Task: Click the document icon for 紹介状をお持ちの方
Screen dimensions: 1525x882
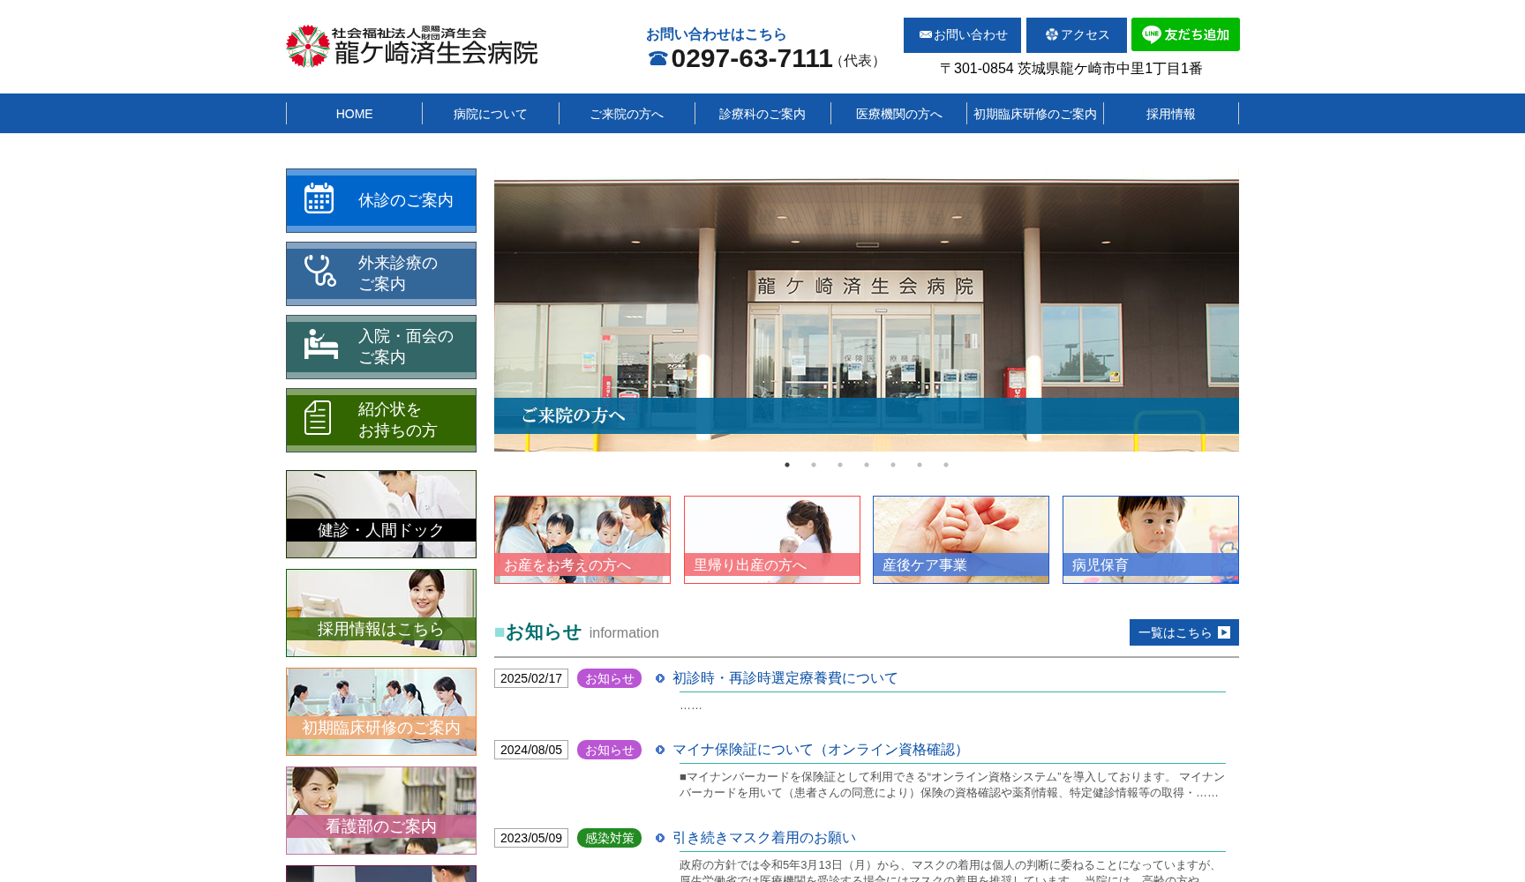Action: pyautogui.click(x=318, y=418)
